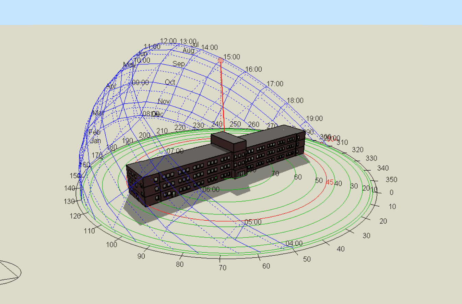
Task: Select the 15:00 hour label
Action: click(232, 57)
